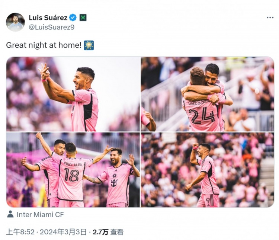Click the tweet text Great night at home
Viewport: 279px width, 240px height.
coord(44,45)
